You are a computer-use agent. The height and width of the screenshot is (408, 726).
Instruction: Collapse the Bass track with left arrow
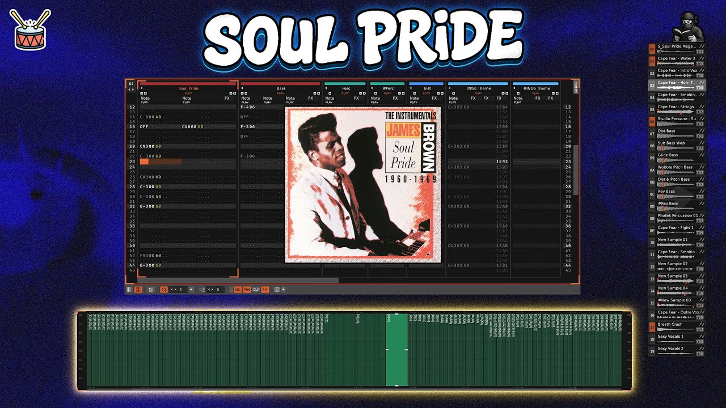pos(242,88)
